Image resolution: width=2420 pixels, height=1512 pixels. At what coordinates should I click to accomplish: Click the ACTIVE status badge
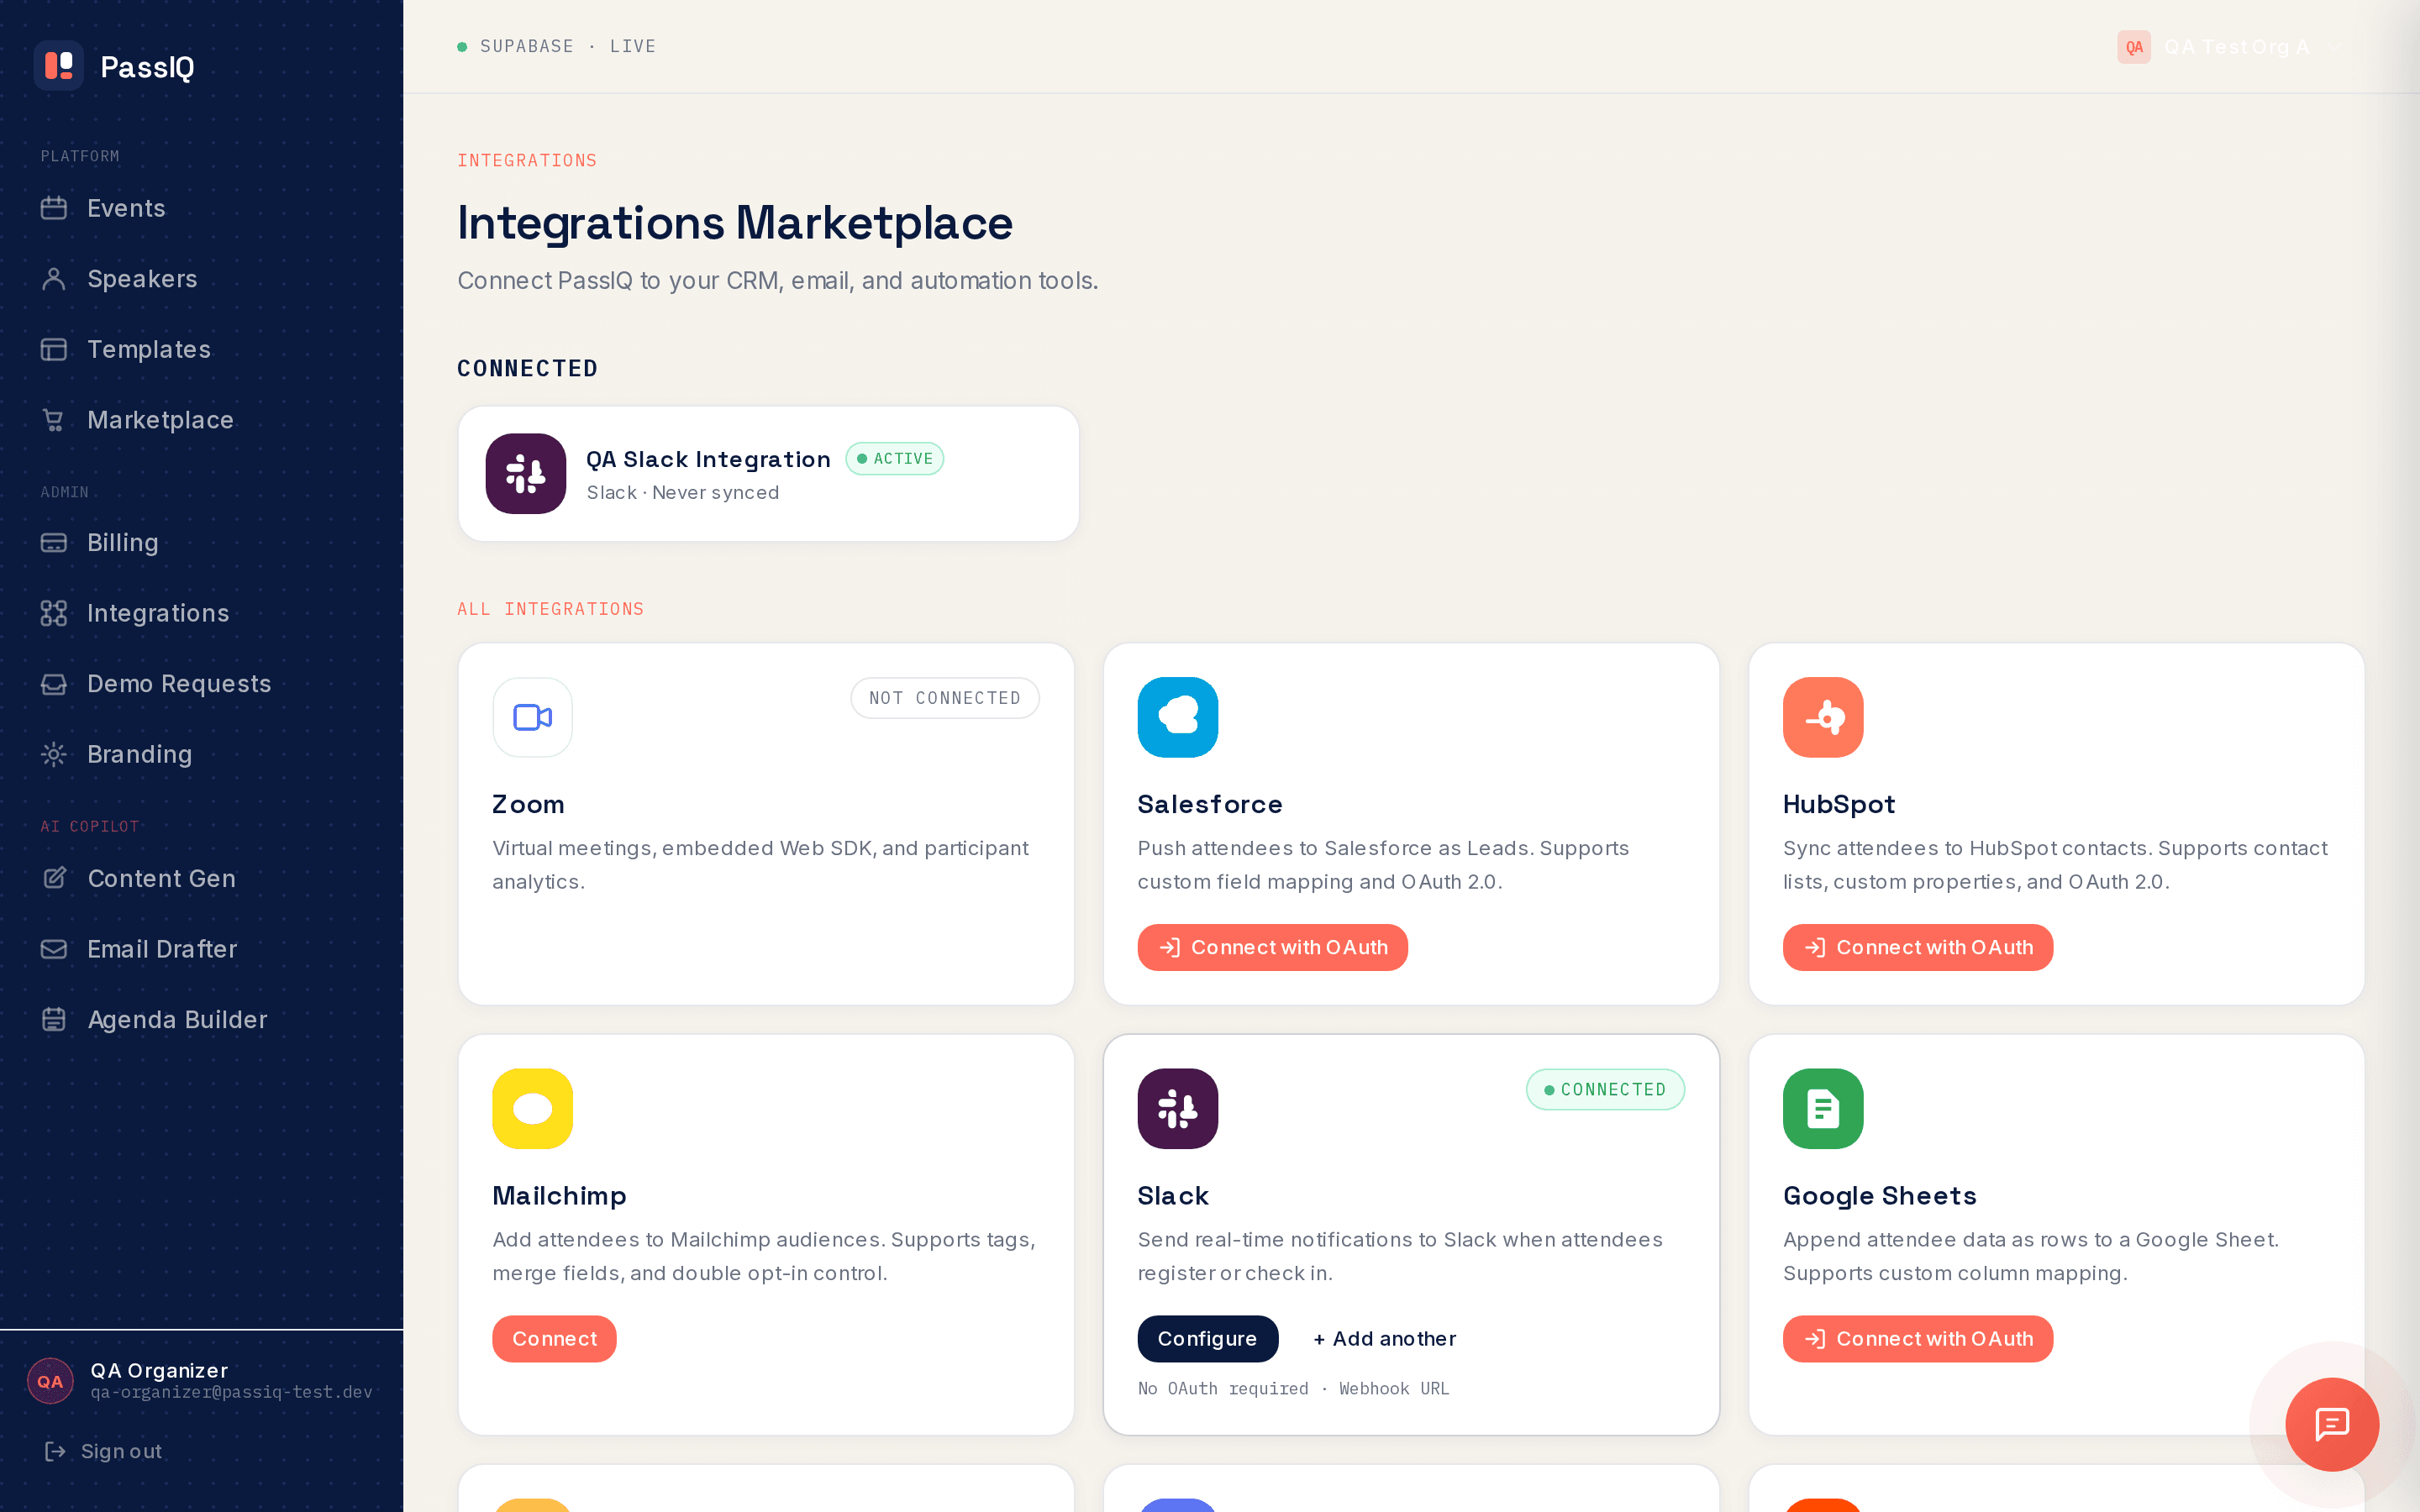[894, 459]
